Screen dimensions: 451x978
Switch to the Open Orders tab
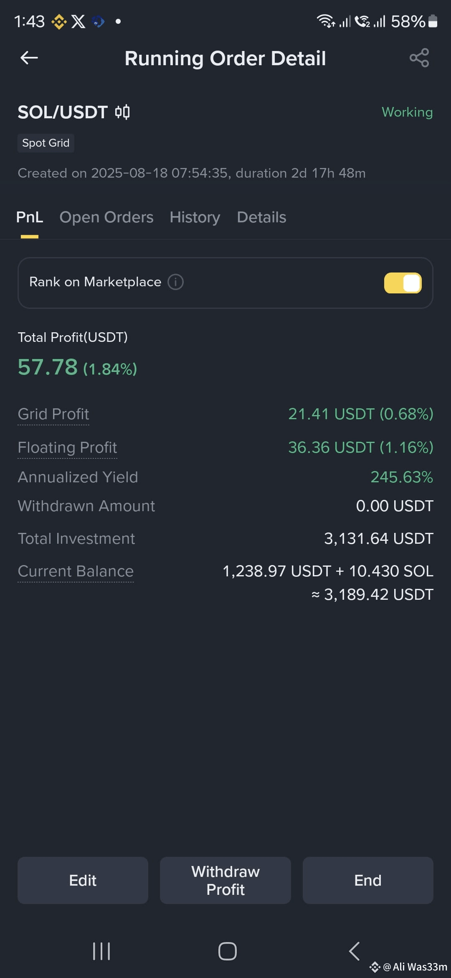click(x=106, y=217)
